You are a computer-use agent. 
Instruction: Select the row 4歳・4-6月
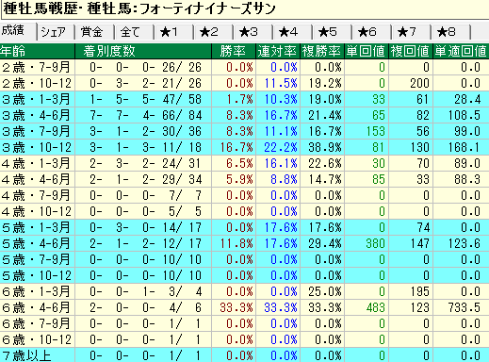pyautogui.click(x=244, y=179)
